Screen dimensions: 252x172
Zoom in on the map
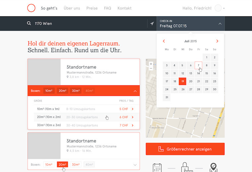(151, 63)
